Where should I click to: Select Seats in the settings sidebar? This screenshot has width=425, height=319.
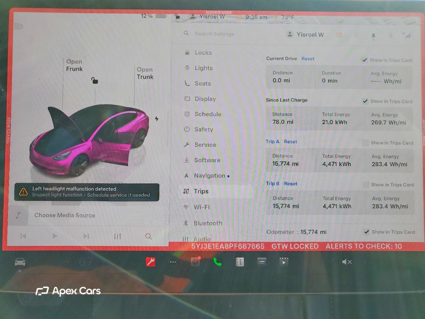coord(203,83)
